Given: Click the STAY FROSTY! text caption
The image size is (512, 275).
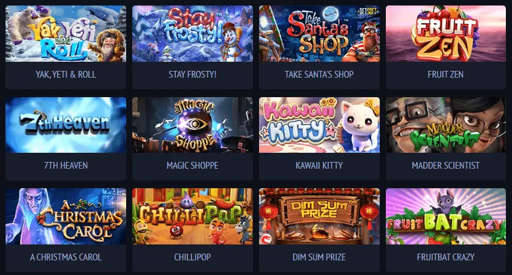Looking at the screenshot, I should click(x=192, y=75).
